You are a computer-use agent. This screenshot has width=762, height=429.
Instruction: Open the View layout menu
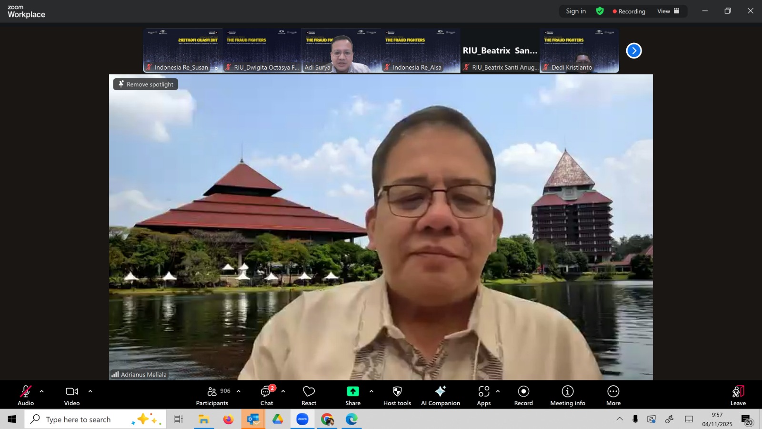(668, 11)
